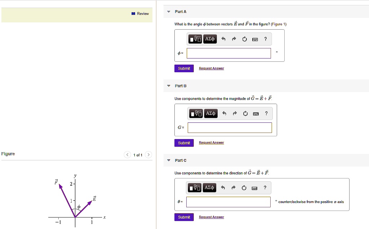Image resolution: width=369 pixels, height=229 pixels.
Task: Undo input in the Part C answer box
Action: tap(224, 187)
